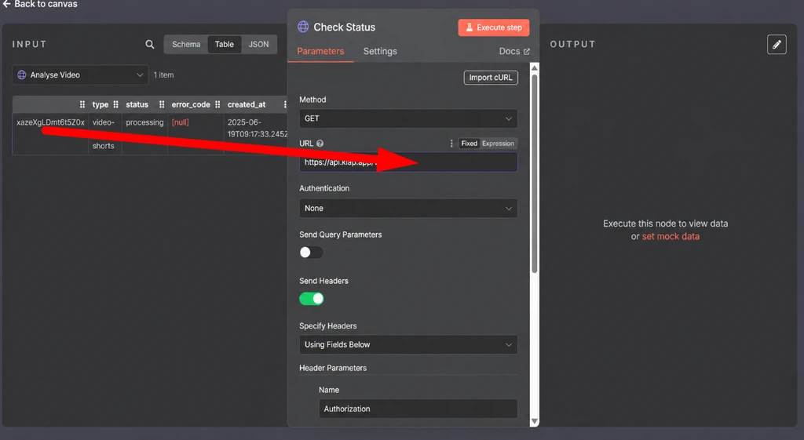Select the type column header
This screenshot has width=804, height=440.
(x=100, y=104)
